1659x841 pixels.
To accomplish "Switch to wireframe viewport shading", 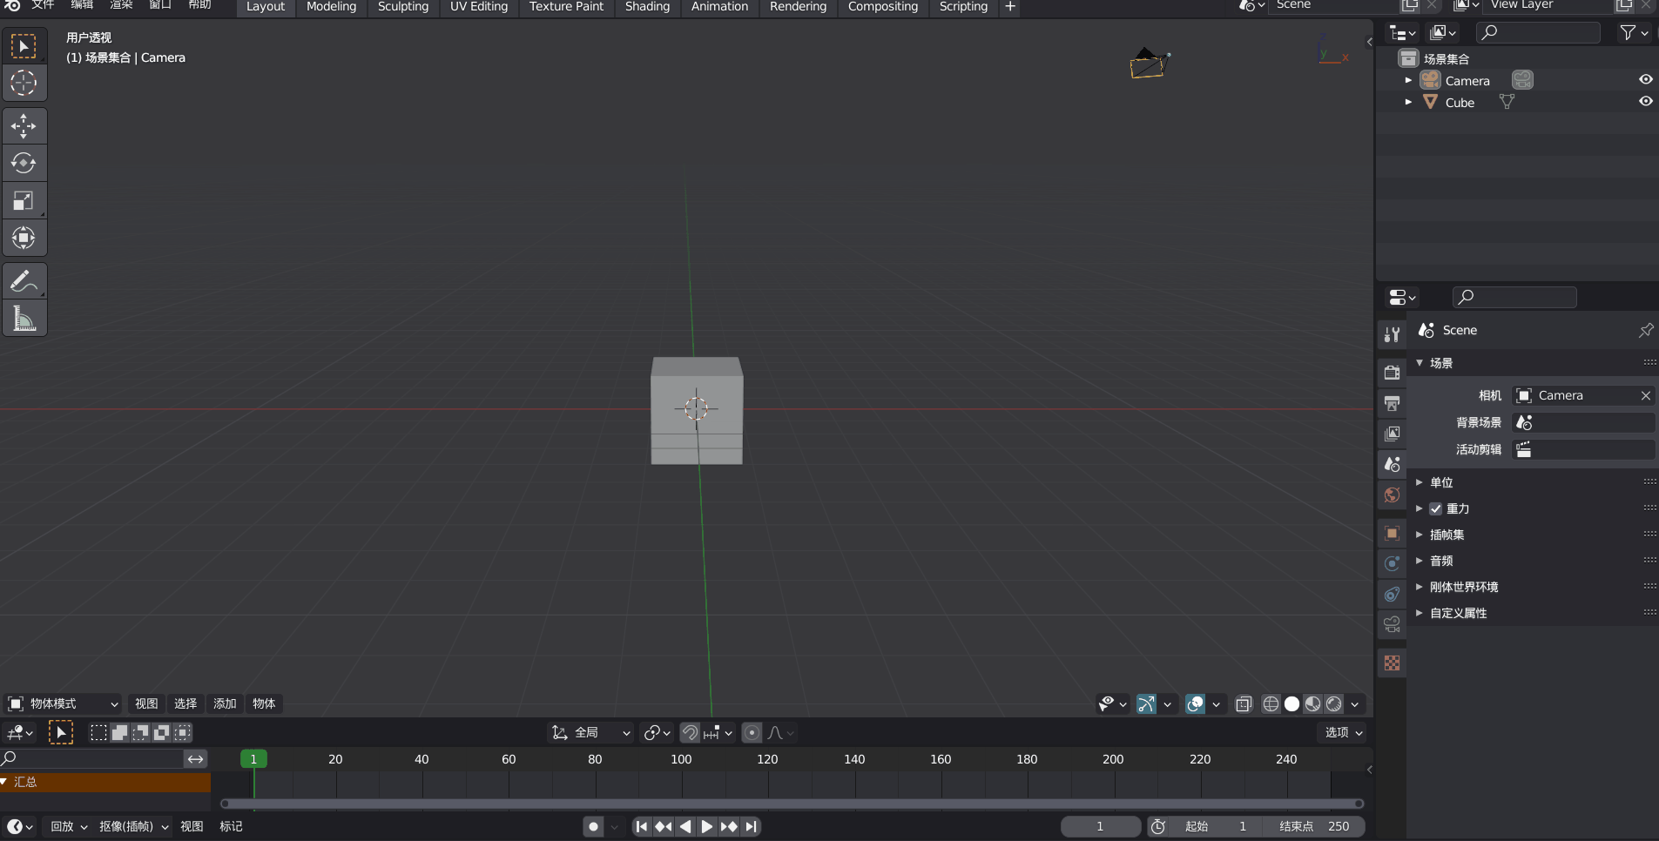I will [x=1271, y=703].
